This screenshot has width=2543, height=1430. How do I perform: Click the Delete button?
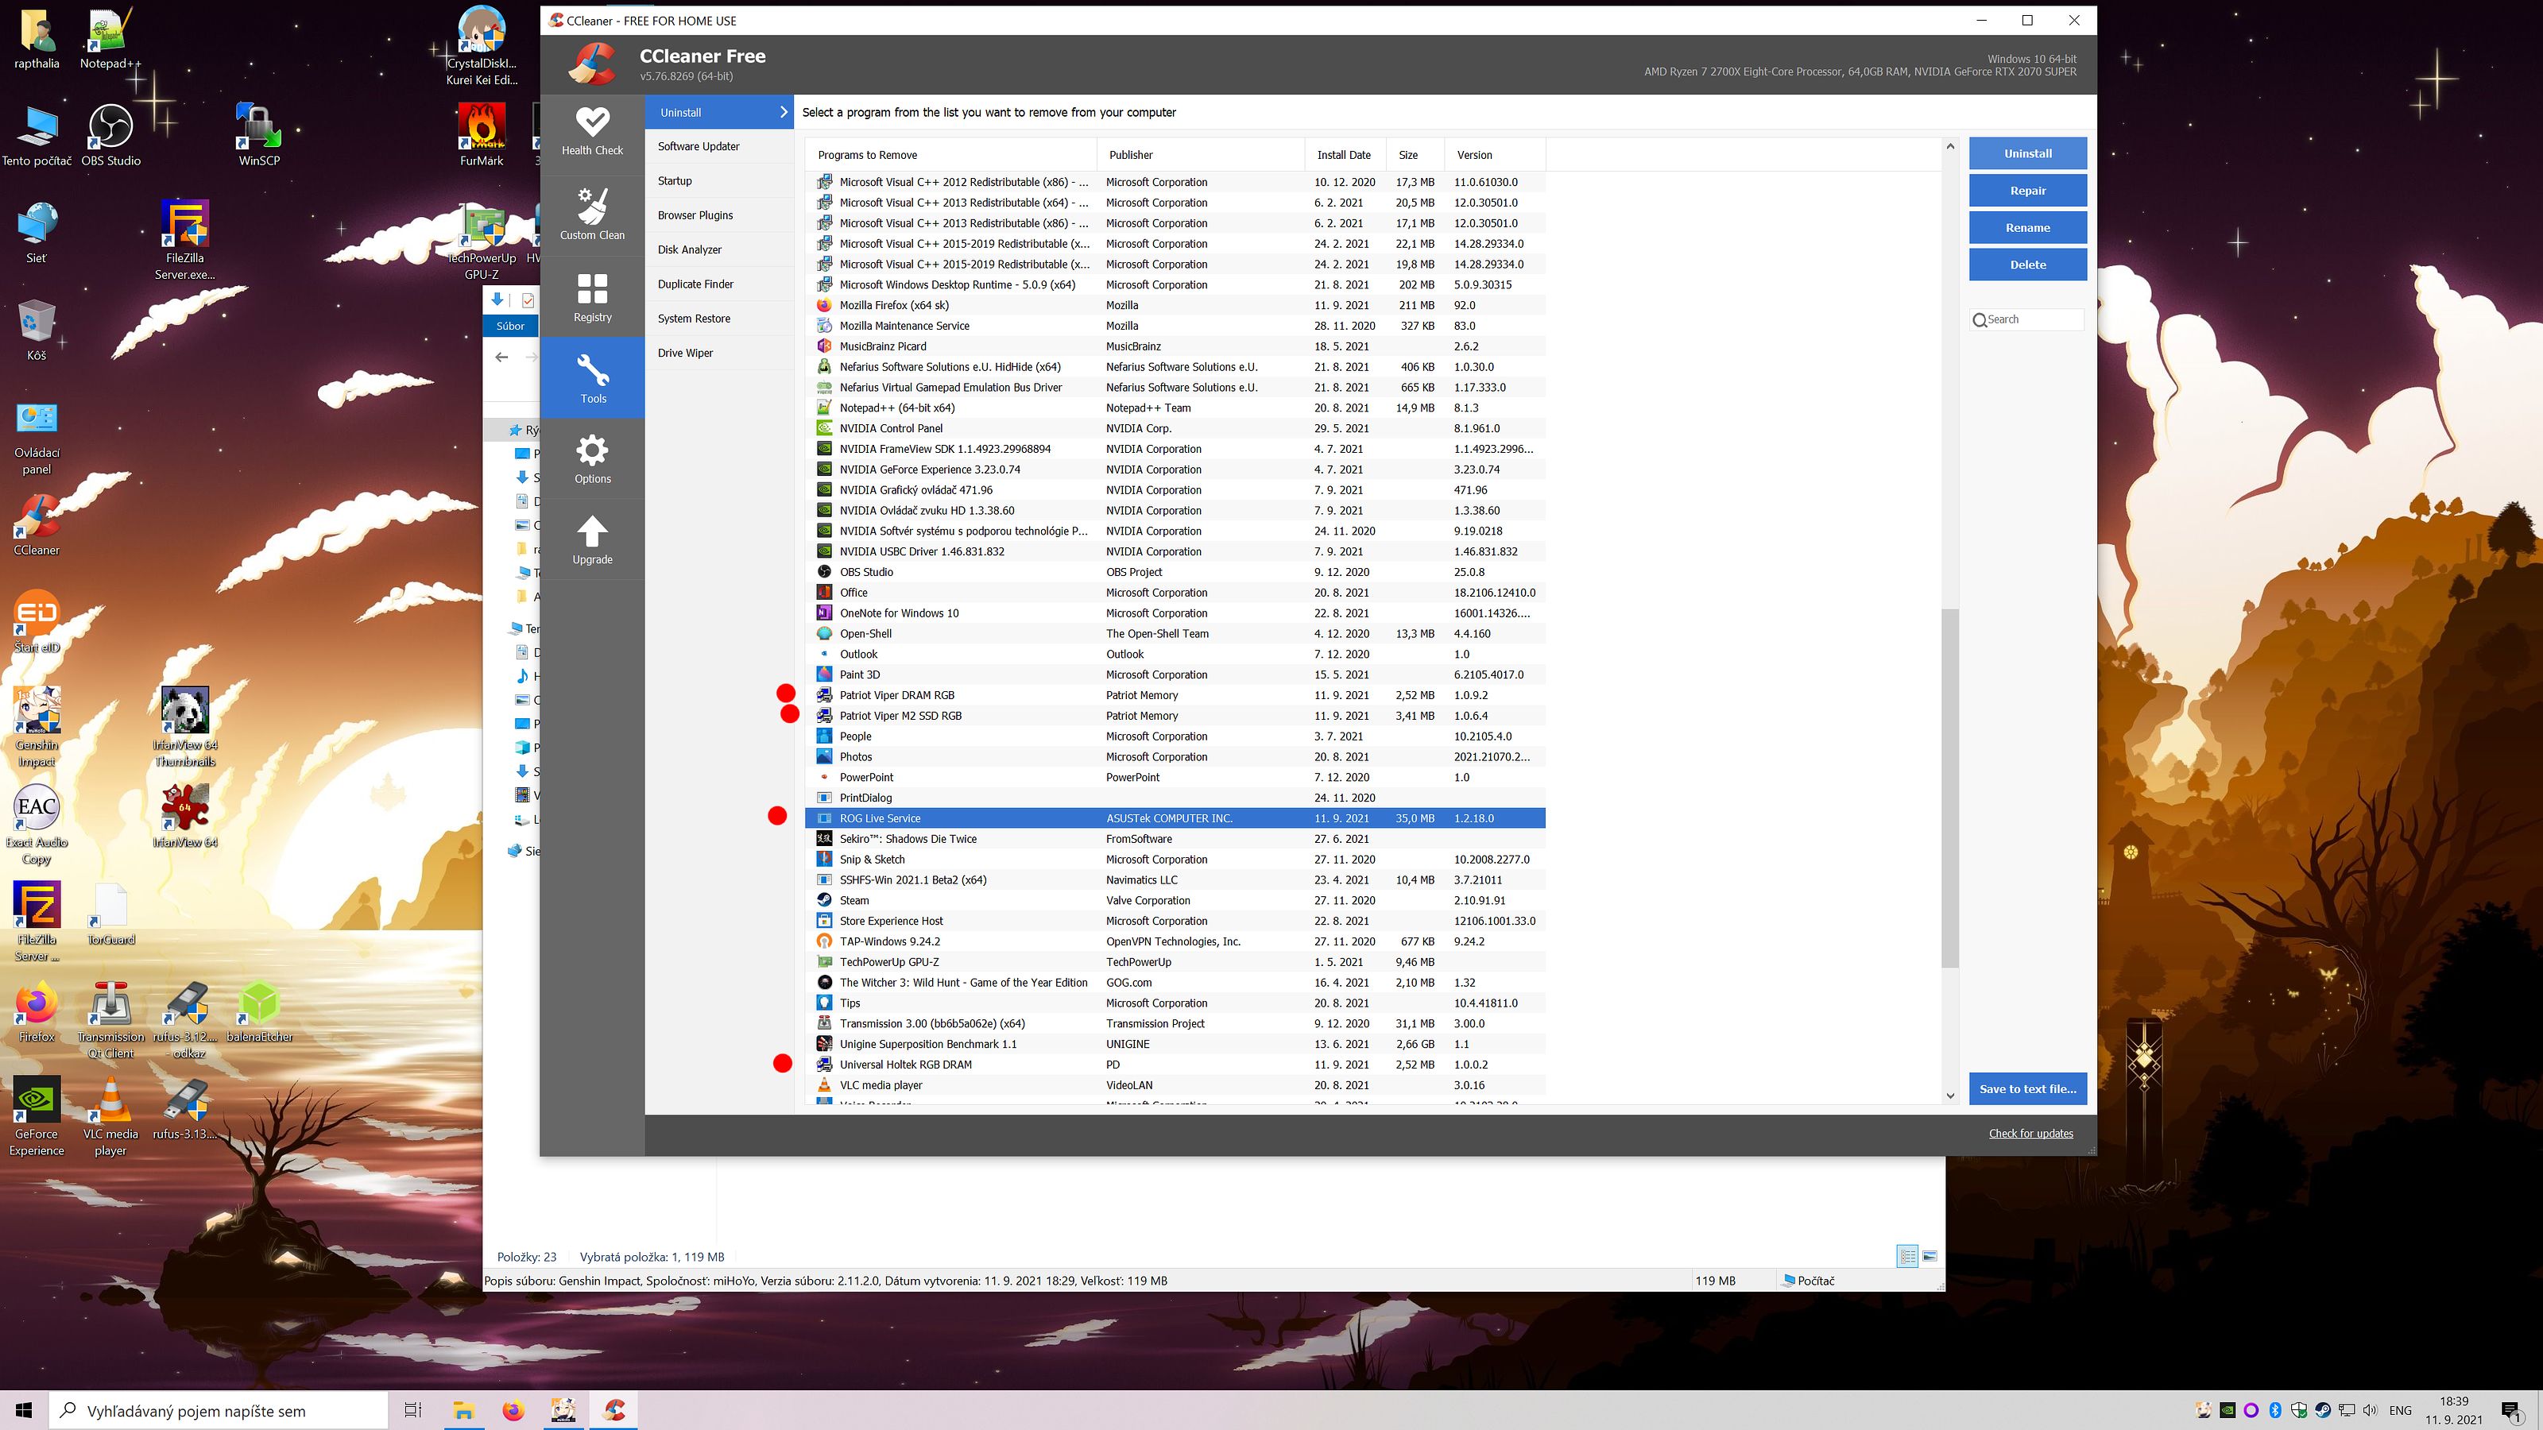pyautogui.click(x=2028, y=265)
